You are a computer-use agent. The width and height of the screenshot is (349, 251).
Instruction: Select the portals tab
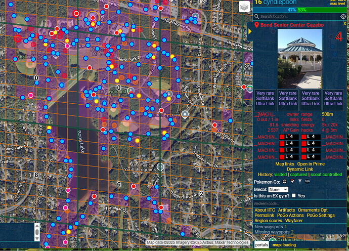[x=261, y=245]
